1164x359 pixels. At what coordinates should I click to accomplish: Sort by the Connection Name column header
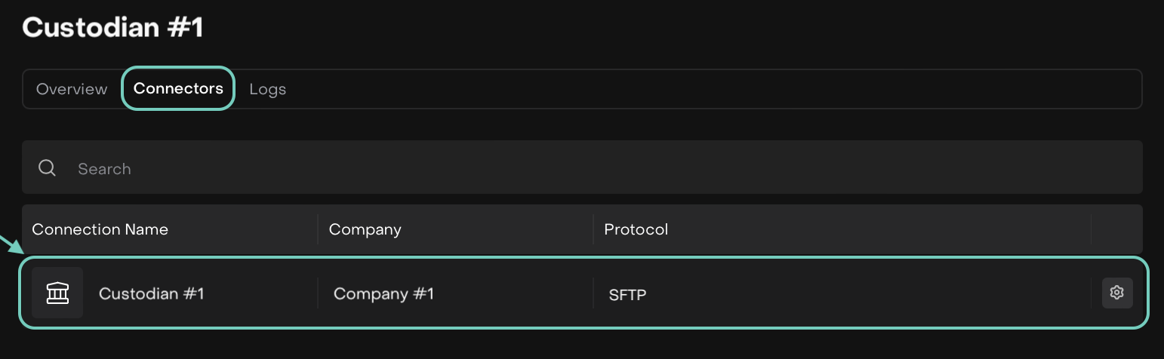tap(100, 229)
